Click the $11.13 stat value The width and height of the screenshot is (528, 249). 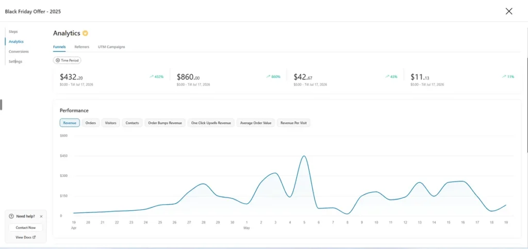coord(420,77)
